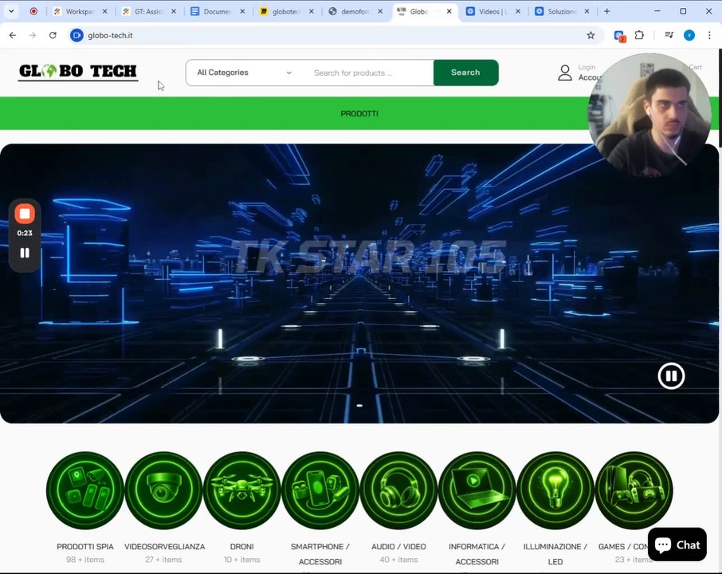This screenshot has width=722, height=574.
Task: Click the '27 + items' text
Action: (x=163, y=560)
